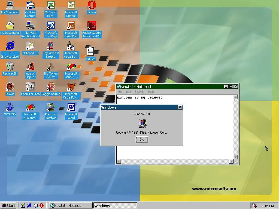Viewport: 279px width, 209px height.
Task: Click OK in the Windows 98 dialog
Action: [141, 140]
